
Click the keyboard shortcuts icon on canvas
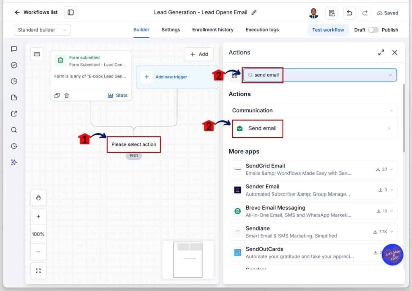click(x=37, y=54)
